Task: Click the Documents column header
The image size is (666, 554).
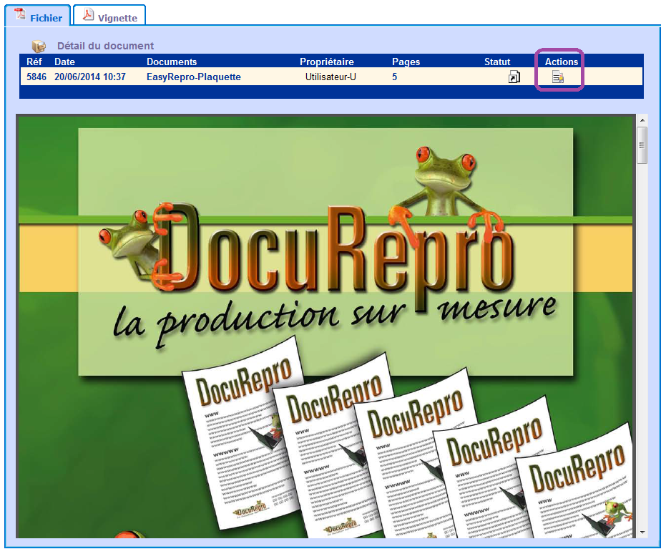Action: click(172, 62)
